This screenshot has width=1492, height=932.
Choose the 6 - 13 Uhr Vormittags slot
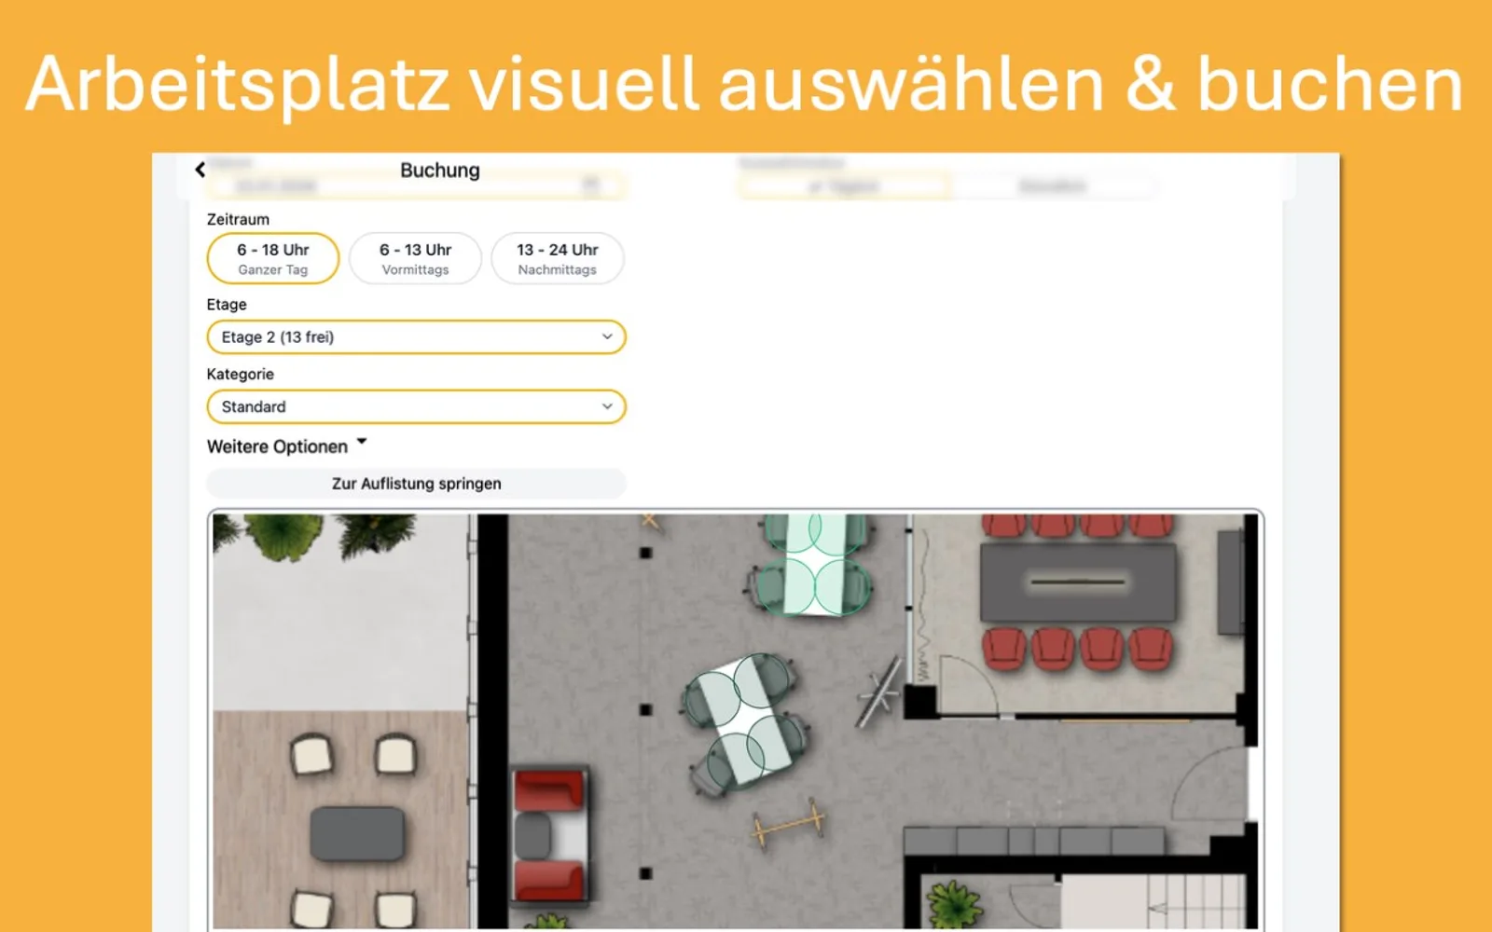click(x=415, y=258)
